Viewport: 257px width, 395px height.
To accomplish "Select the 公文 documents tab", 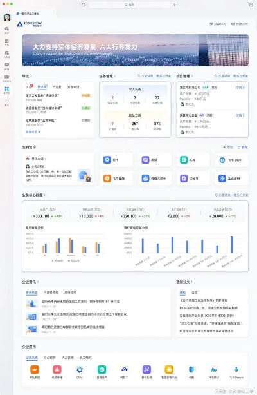I will pyautogui.click(x=195, y=293).
